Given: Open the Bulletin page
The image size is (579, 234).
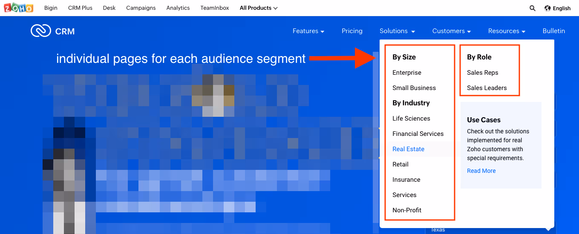Looking at the screenshot, I should pyautogui.click(x=554, y=31).
